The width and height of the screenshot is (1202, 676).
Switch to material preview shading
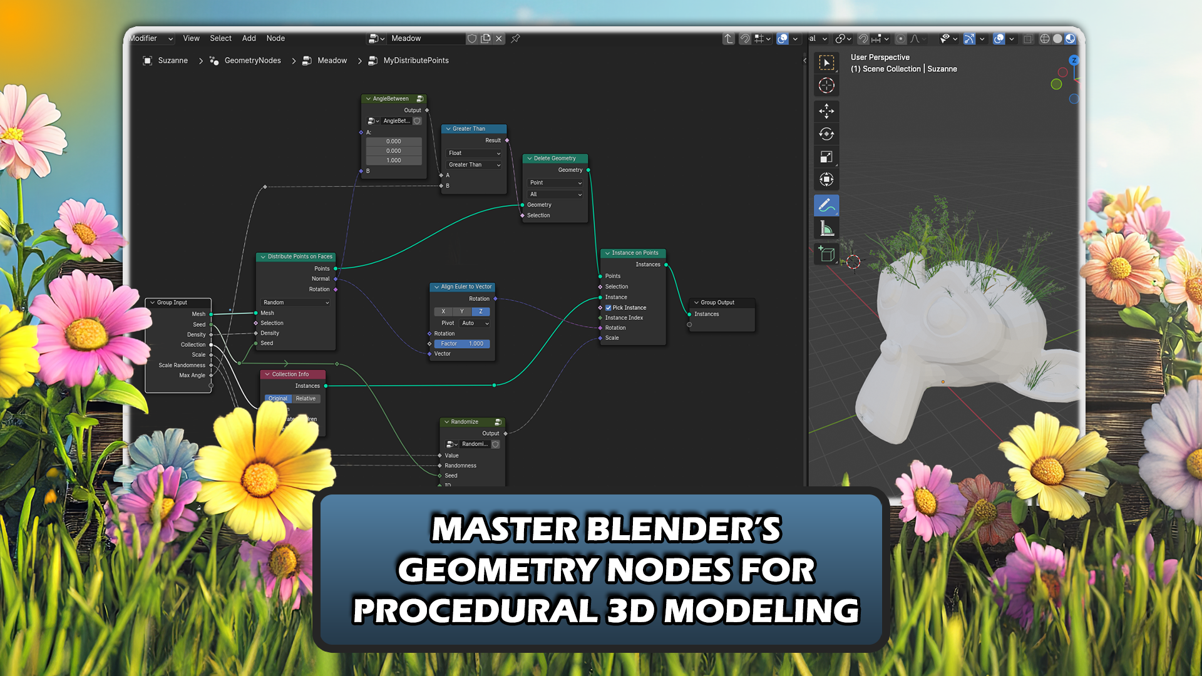pos(1071,39)
